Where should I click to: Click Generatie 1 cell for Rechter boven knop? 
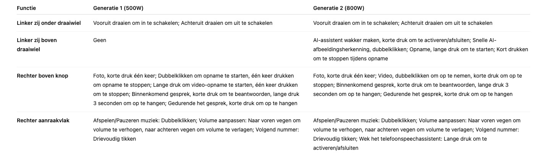point(196,89)
